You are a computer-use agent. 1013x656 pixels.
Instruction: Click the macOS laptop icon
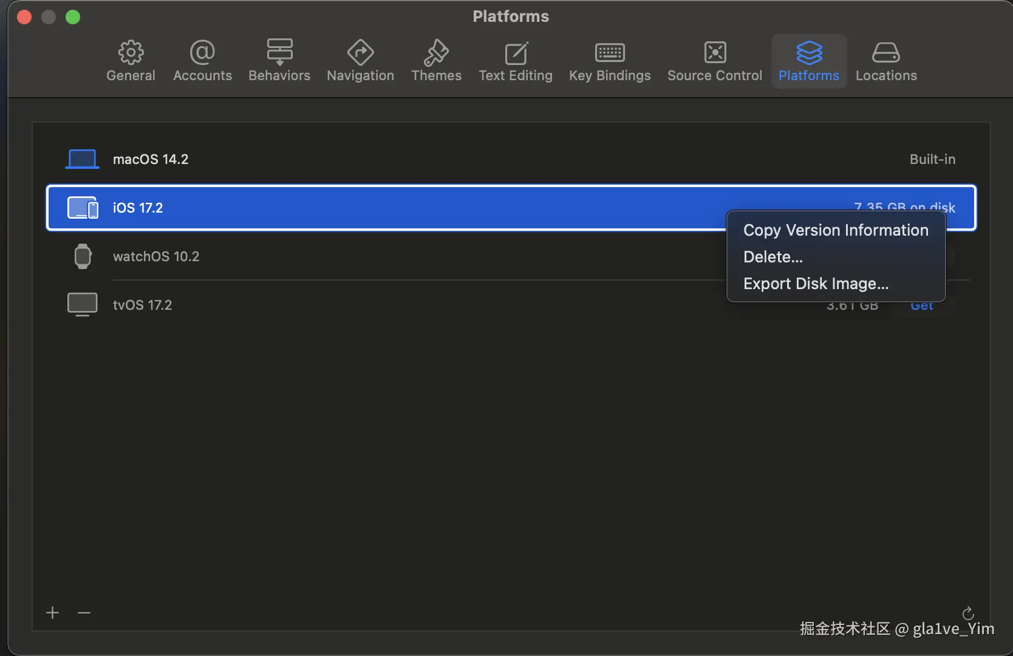pos(82,159)
